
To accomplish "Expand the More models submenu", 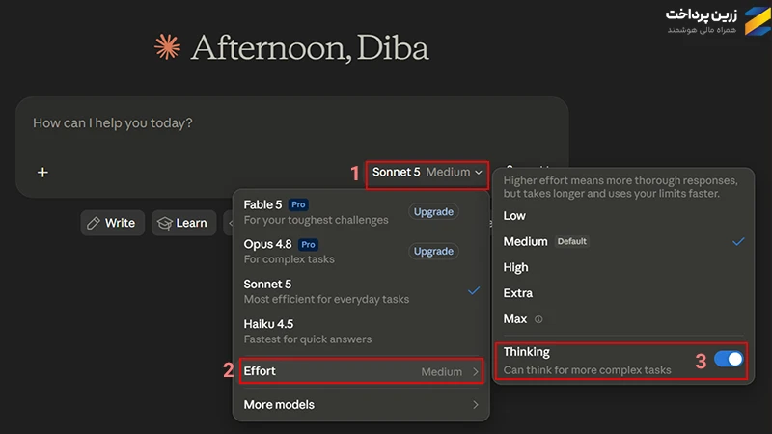I will tap(361, 405).
